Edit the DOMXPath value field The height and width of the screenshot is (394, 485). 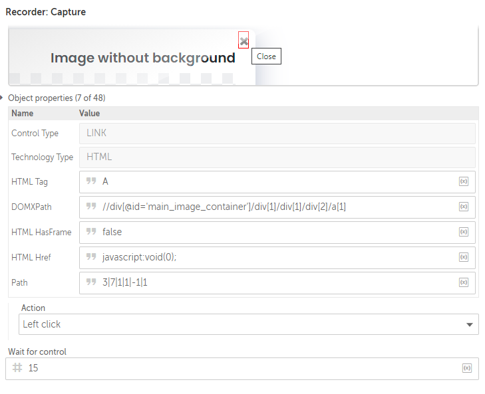pyautogui.click(x=277, y=207)
